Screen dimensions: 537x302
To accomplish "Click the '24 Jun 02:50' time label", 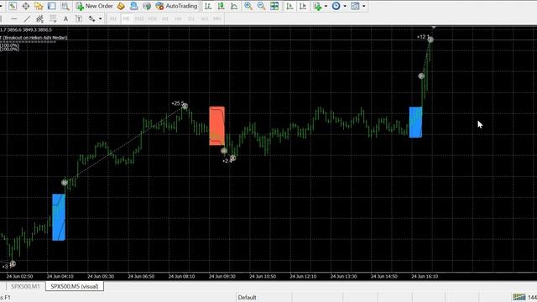I will pos(19,276).
